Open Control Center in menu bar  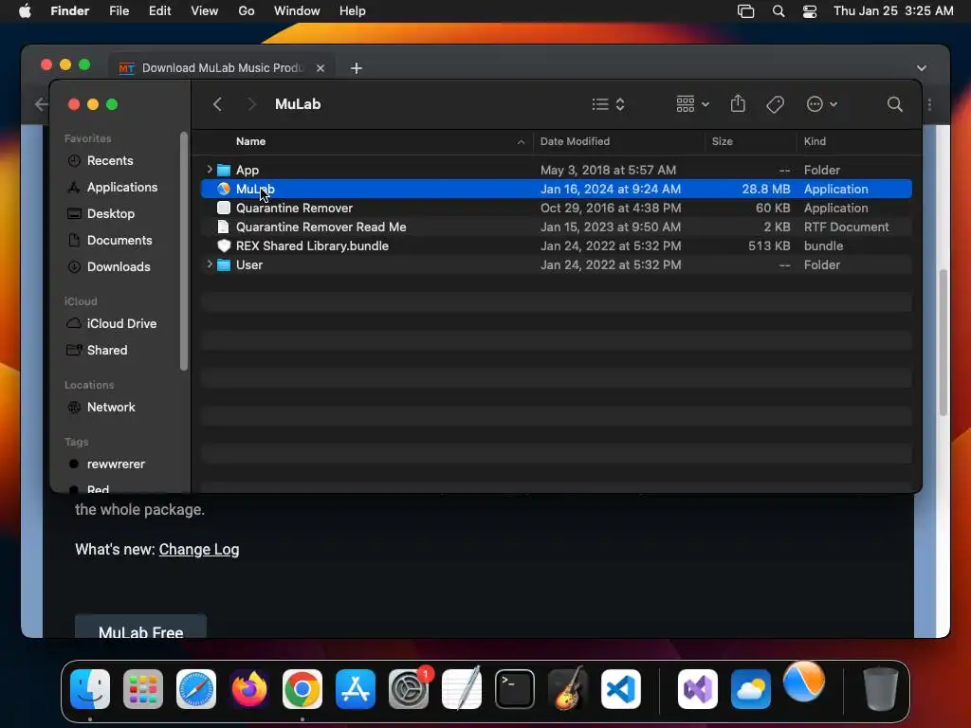810,11
